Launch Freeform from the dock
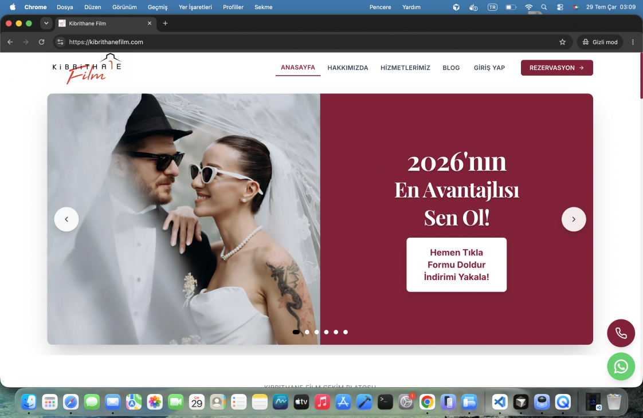Viewport: 643px width, 418px height. pos(280,402)
